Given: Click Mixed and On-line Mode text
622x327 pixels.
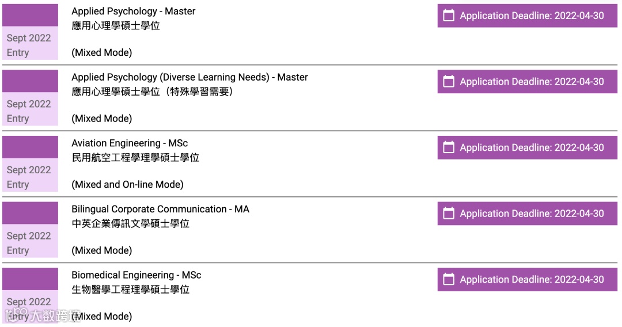Looking at the screenshot, I should tap(127, 185).
